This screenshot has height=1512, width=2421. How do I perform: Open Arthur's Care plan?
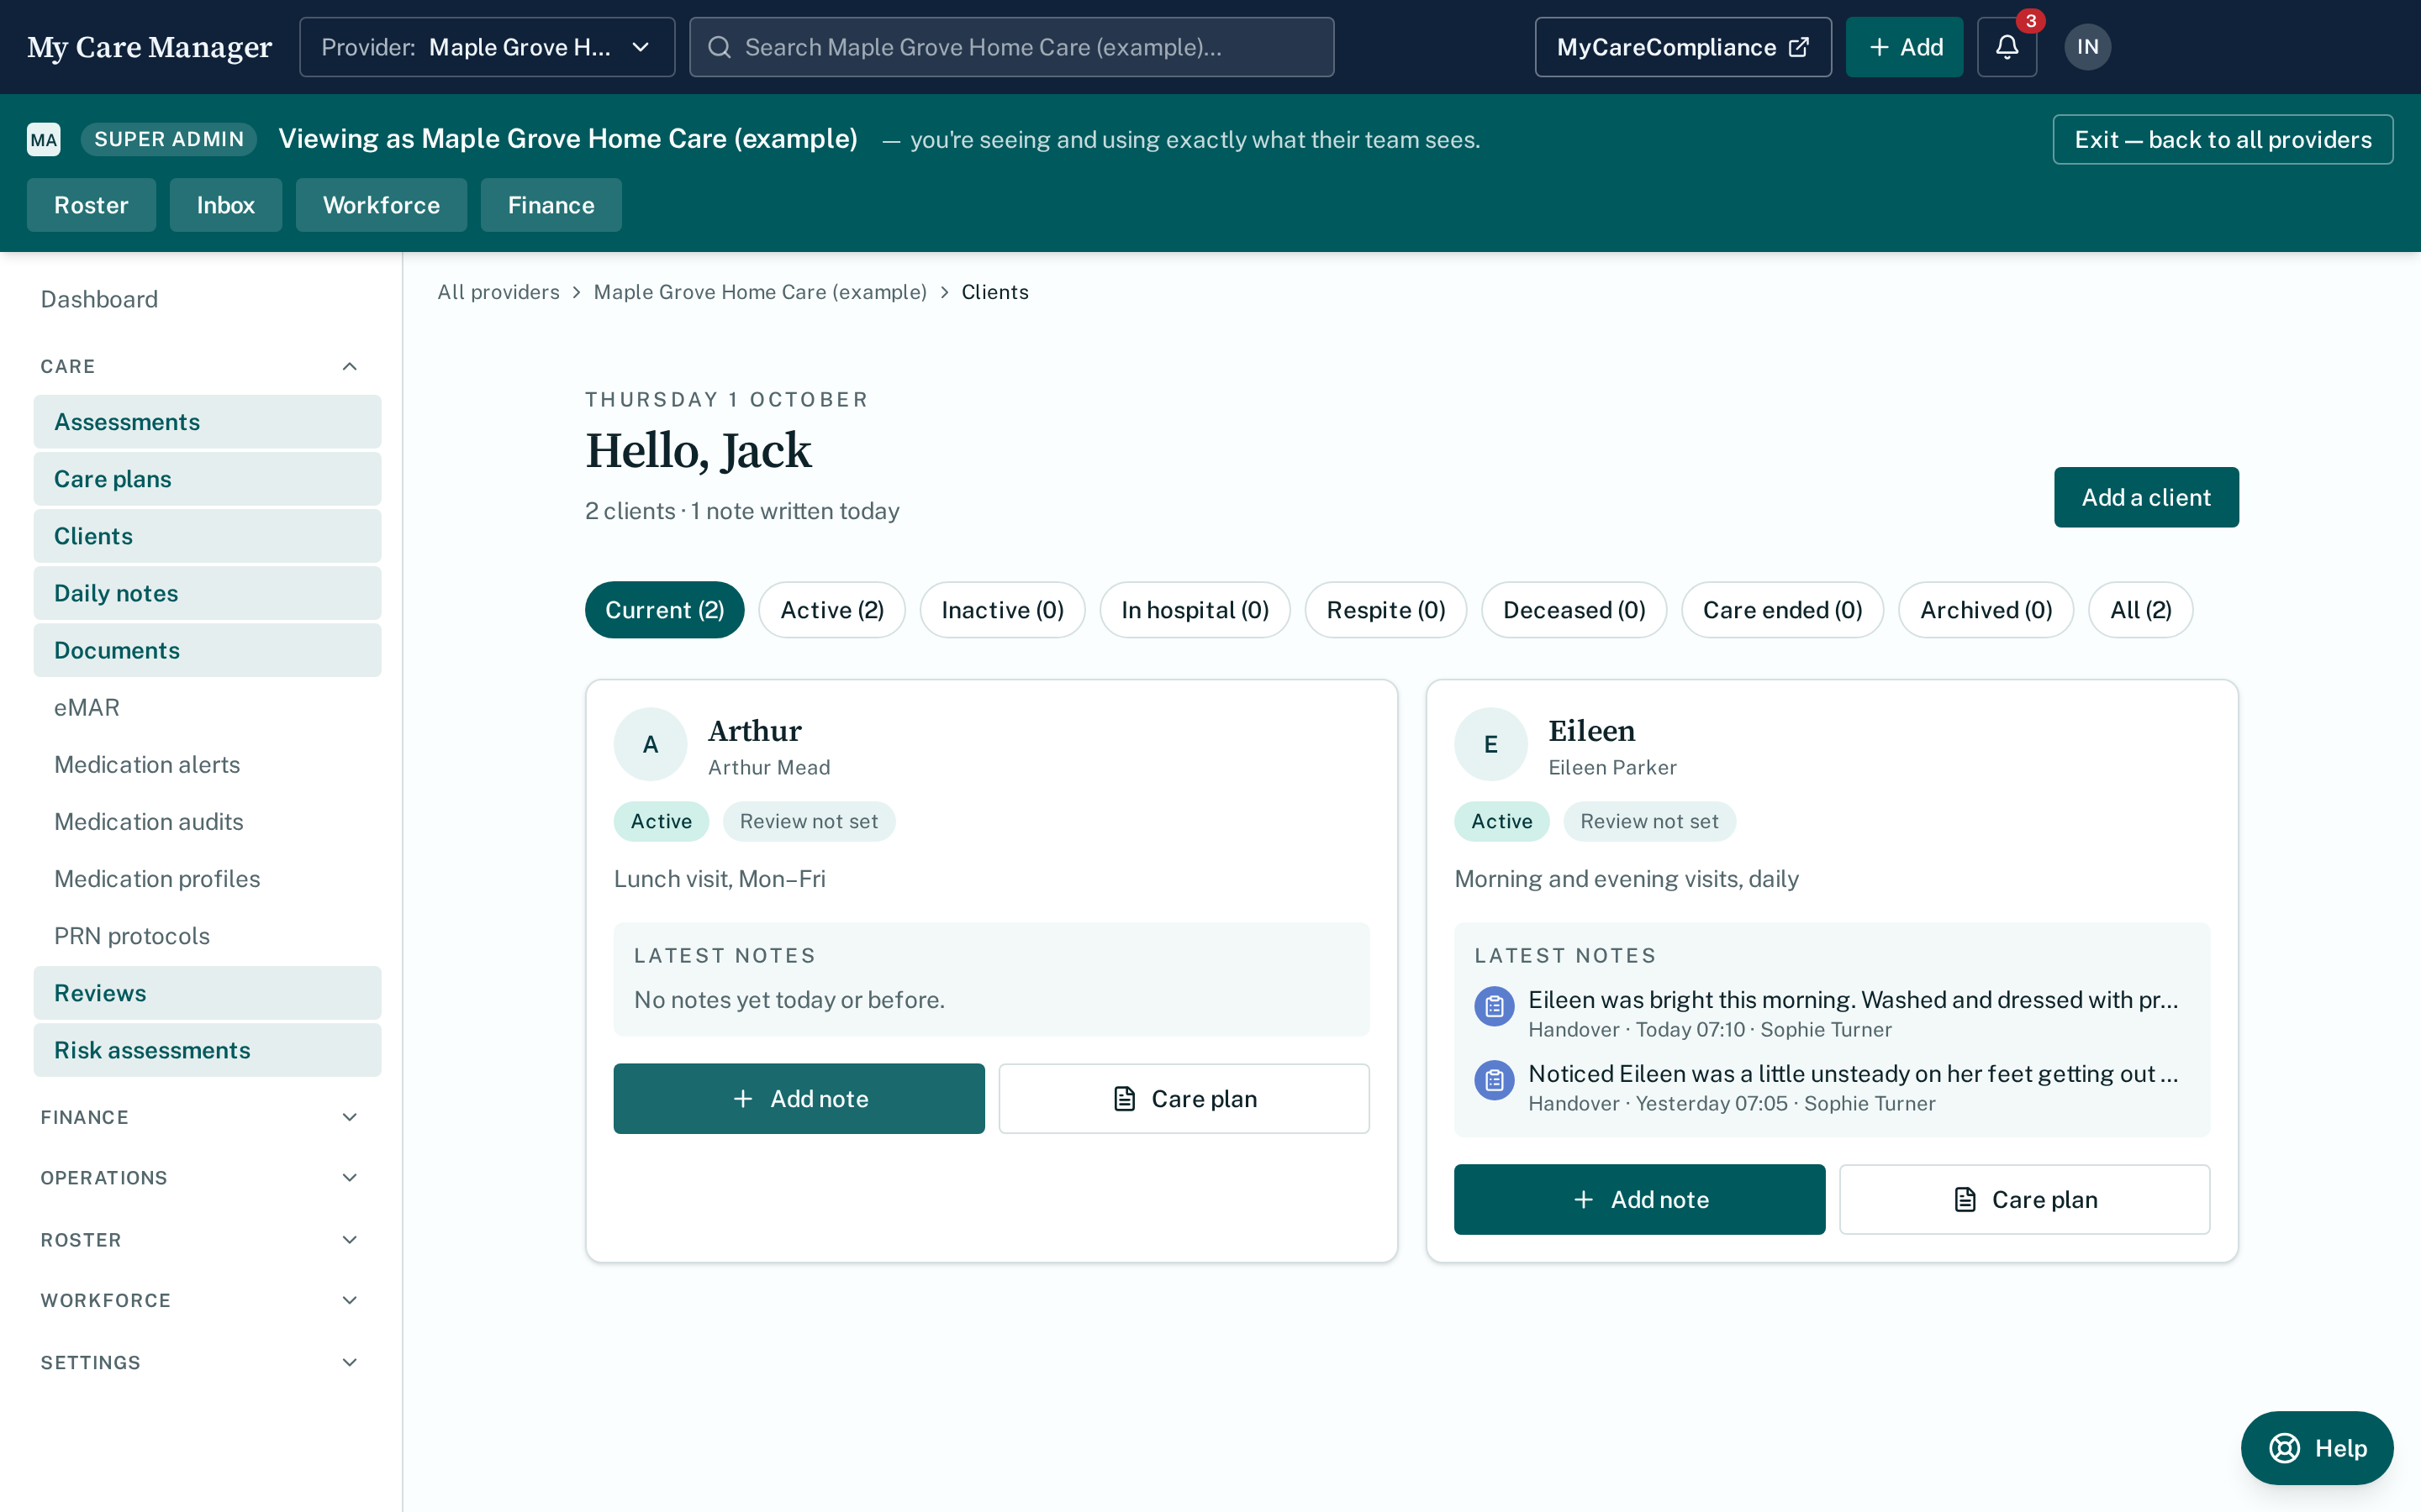pyautogui.click(x=1184, y=1098)
